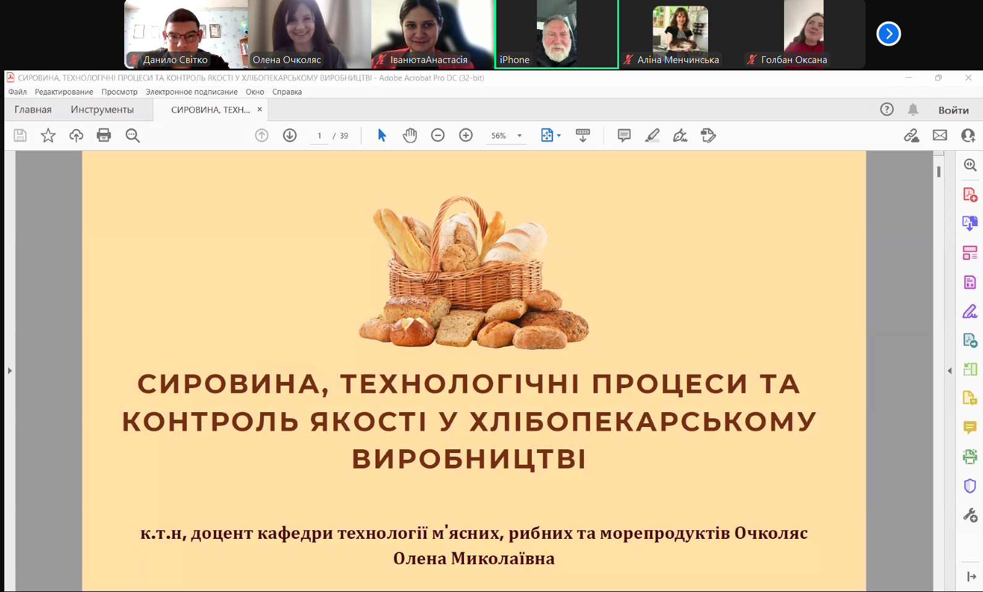Click the current page number field
Screen dimensions: 983x592
click(319, 136)
